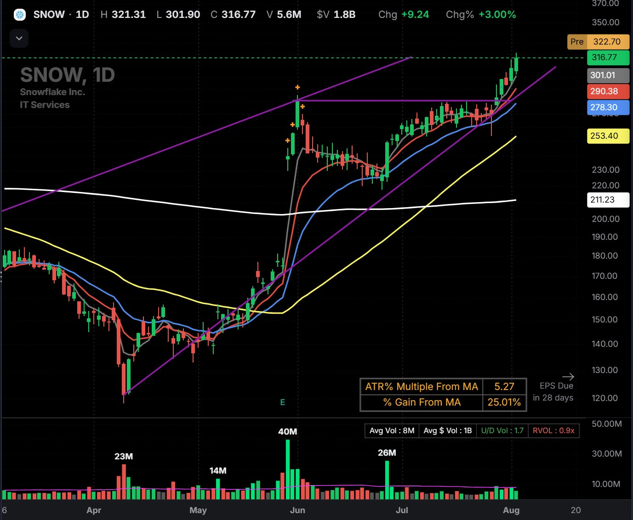Image resolution: width=633 pixels, height=520 pixels.
Task: Select the Chg value +9.24
Action: tap(415, 14)
